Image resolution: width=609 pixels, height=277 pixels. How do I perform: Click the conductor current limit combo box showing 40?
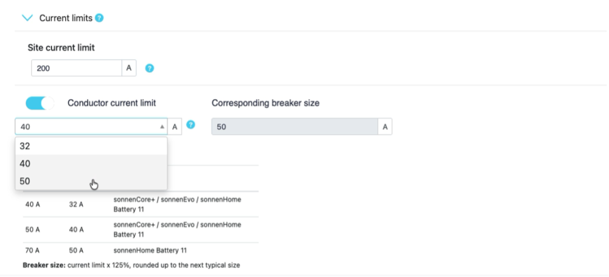pos(85,127)
